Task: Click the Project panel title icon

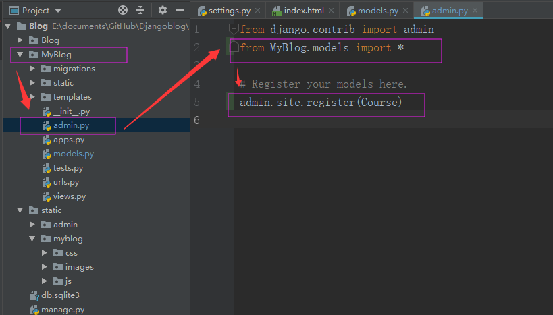Action: tap(14, 11)
